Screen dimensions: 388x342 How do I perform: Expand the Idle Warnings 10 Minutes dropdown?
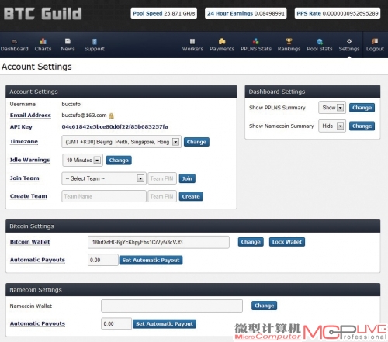[x=82, y=161]
